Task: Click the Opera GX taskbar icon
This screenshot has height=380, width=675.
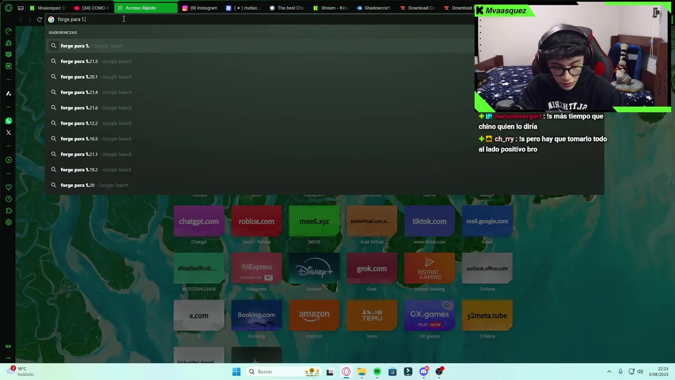Action: (346, 372)
